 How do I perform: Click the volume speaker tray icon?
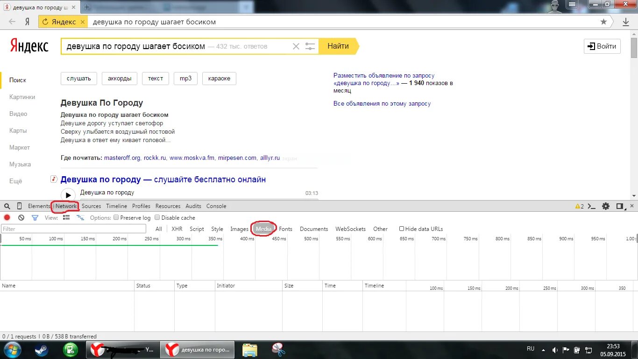(555, 350)
